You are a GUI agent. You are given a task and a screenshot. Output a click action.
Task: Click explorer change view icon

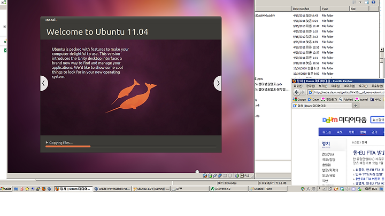point(355,2)
